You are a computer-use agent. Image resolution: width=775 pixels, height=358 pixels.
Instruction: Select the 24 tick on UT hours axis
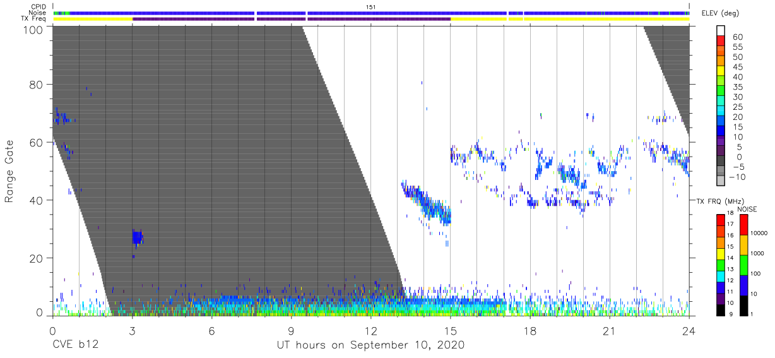(x=689, y=331)
